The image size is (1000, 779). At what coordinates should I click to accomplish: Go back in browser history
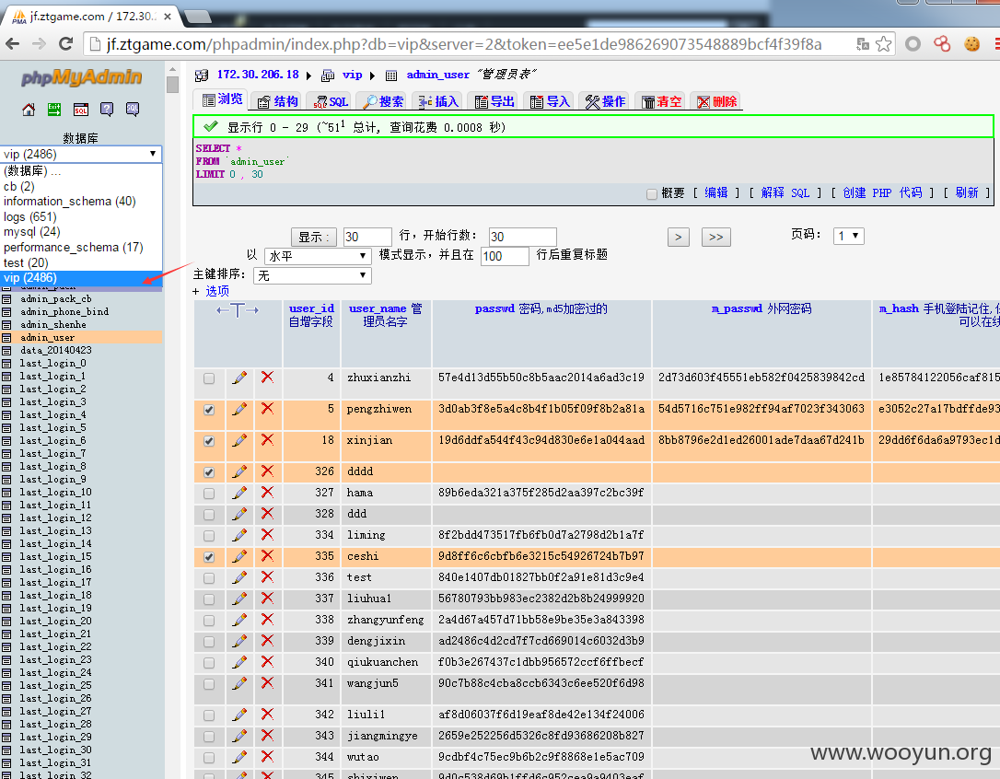coord(12,43)
